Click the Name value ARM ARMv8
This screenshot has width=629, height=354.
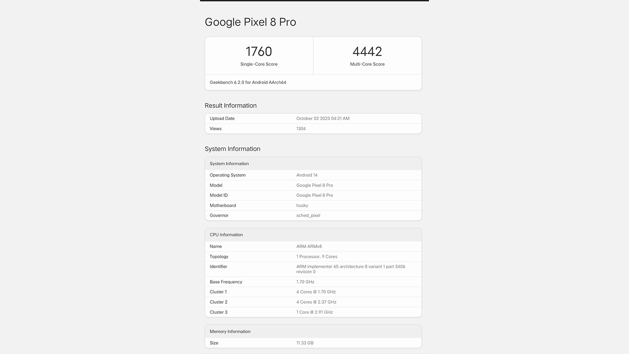pyautogui.click(x=309, y=246)
